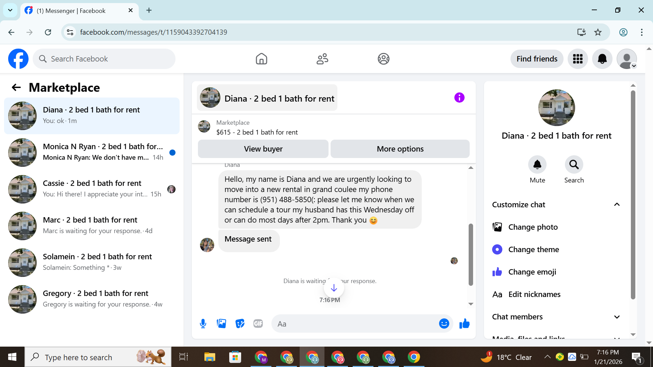Viewport: 653px width, 367px height.
Task: Click the message input field
Action: (355, 324)
